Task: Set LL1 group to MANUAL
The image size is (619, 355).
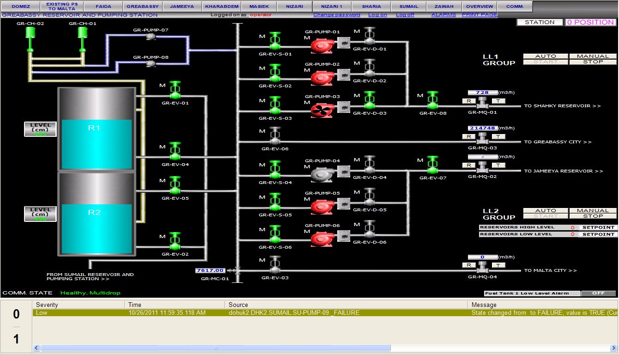Action: coord(593,56)
